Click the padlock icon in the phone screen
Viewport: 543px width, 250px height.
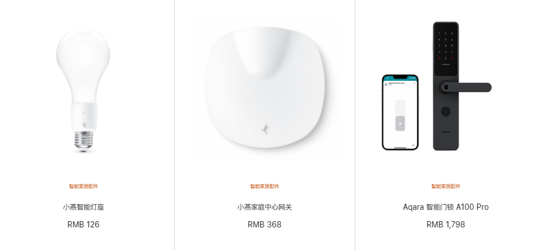click(400, 123)
